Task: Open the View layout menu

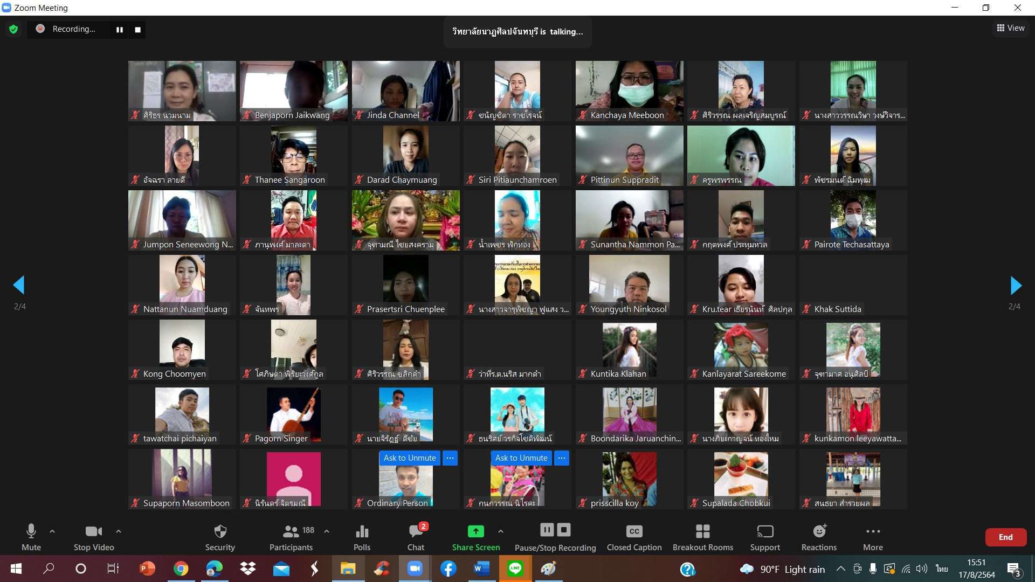Action: click(1011, 28)
